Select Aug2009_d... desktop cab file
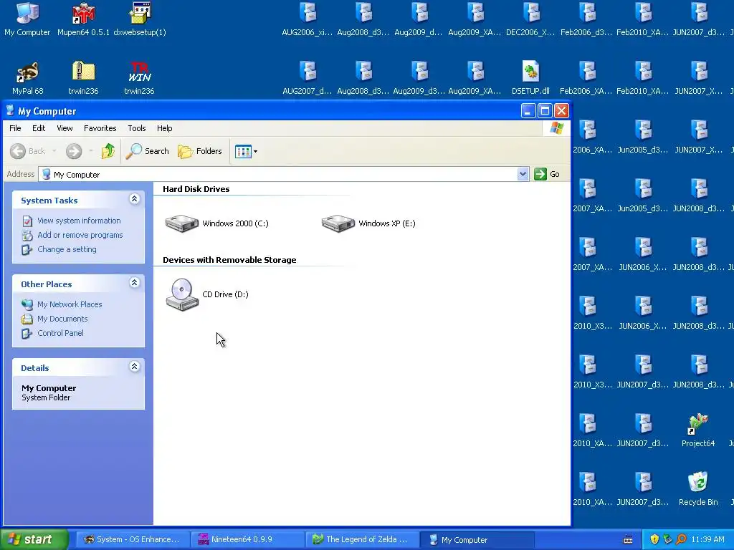 tap(419, 19)
